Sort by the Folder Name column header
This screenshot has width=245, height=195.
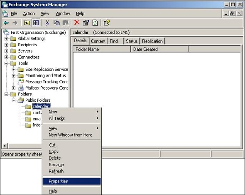(x=102, y=49)
